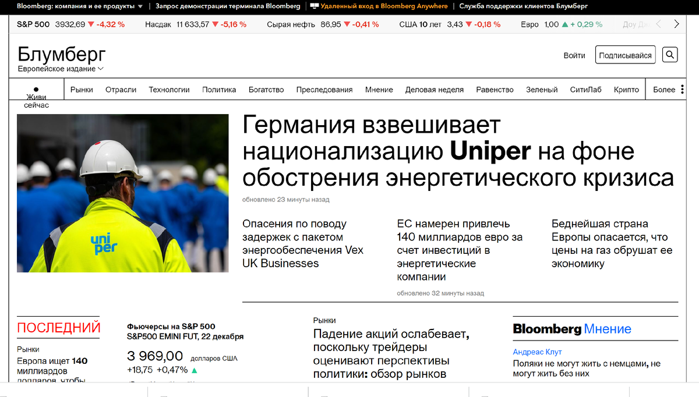
Task: Open Europe's poorest country gas story
Action: point(612,243)
